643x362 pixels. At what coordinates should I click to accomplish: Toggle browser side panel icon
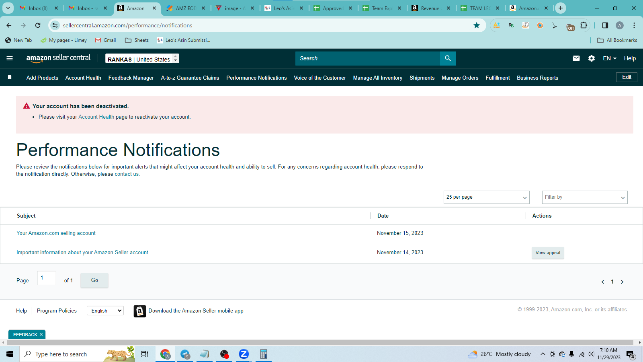pos(605,25)
